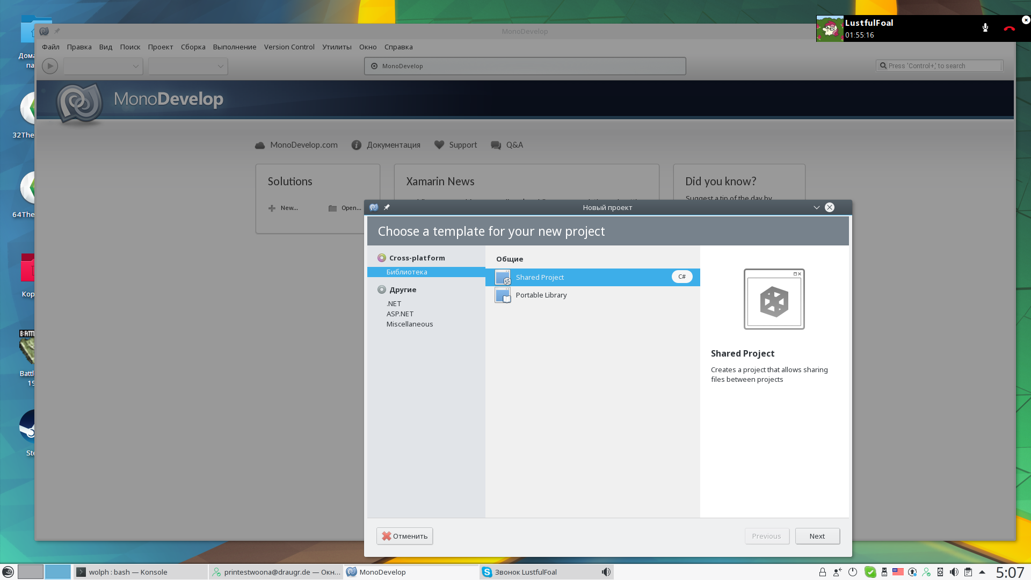Click the microphone icon in the Skype call
Image resolution: width=1031 pixels, height=580 pixels.
point(985,28)
